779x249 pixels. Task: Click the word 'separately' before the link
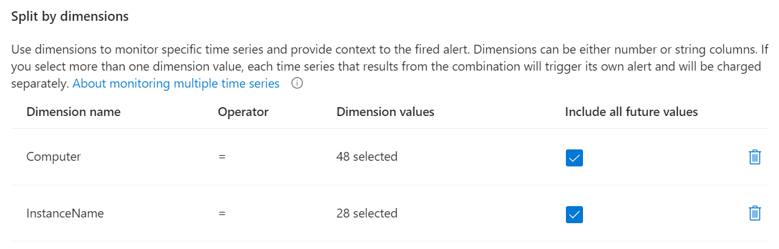click(40, 83)
